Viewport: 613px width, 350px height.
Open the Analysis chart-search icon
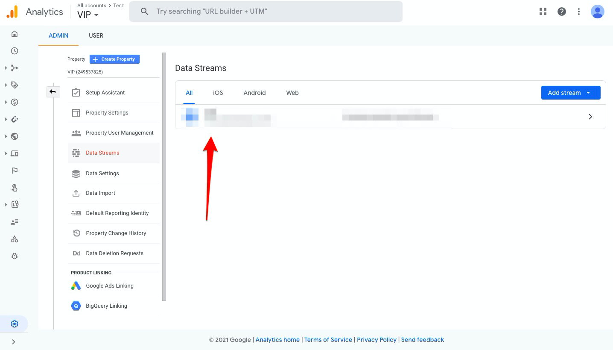[x=15, y=205]
